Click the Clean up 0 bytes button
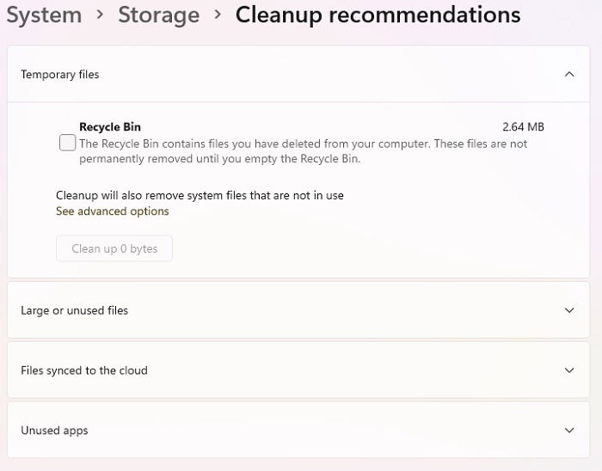Viewport: 602px width, 471px height. [x=114, y=248]
